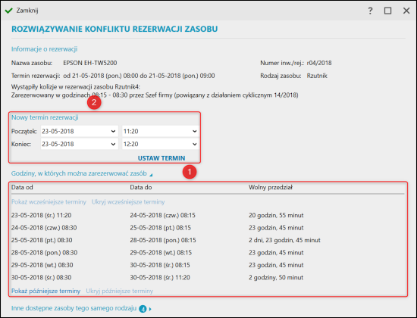Image resolution: width=417 pixels, height=318 pixels.
Task: Click Ukryj wcześniejsze terminy link
Action: coord(128,202)
